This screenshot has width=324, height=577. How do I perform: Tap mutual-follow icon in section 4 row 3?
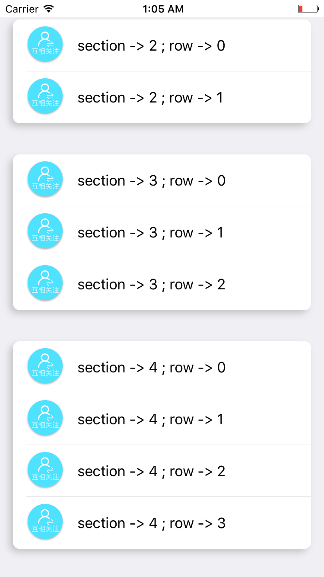coord(45,522)
